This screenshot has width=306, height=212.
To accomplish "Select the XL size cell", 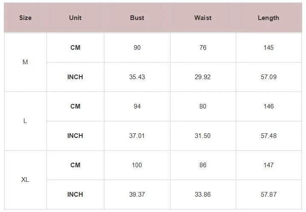I will point(25,180).
